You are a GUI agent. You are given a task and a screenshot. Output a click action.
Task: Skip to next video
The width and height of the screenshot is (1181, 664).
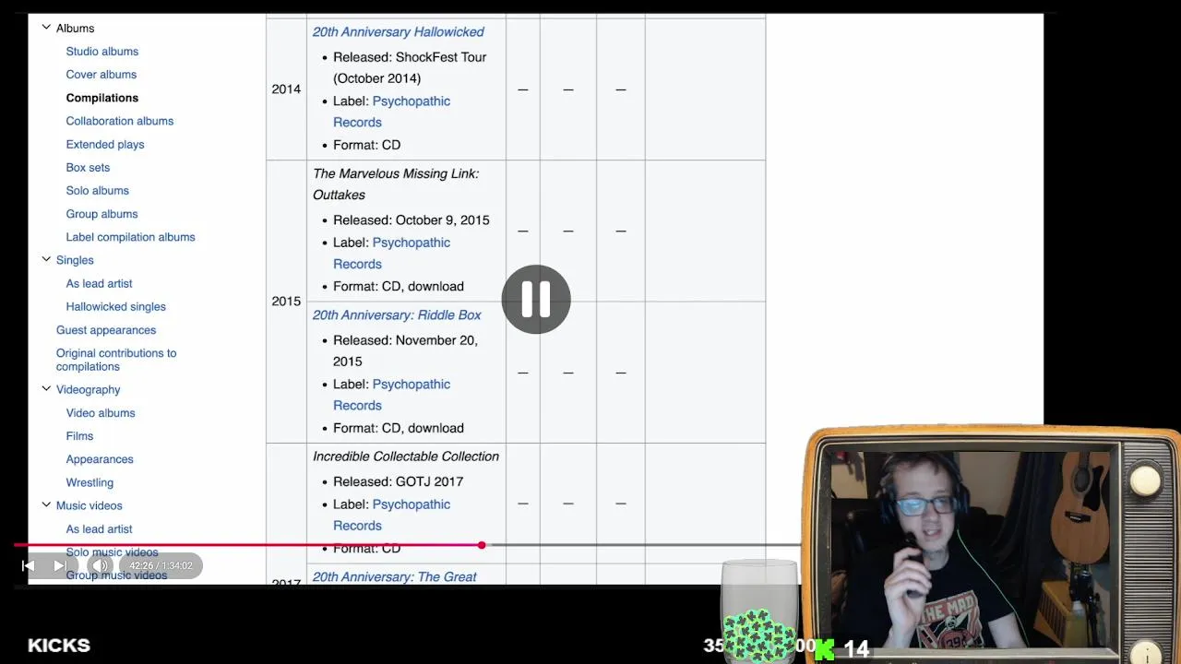tap(60, 565)
